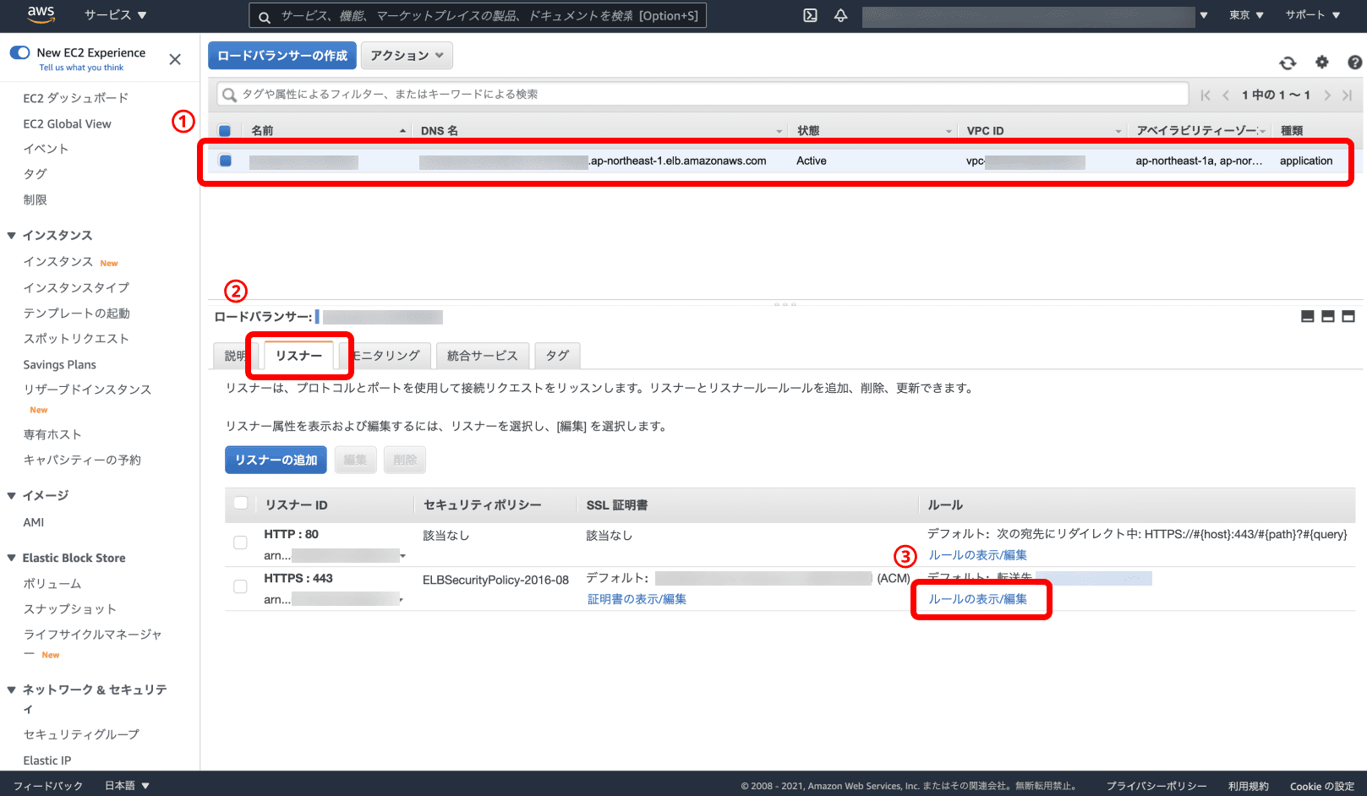Click the refresh load balancers icon
The width and height of the screenshot is (1367, 796).
coord(1288,63)
